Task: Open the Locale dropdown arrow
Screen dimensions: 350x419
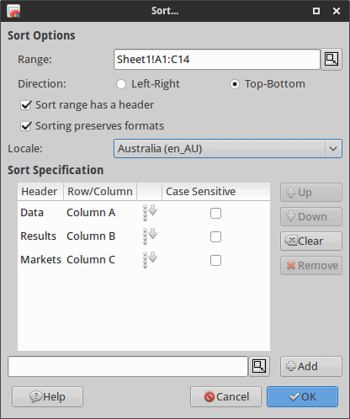Action: [333, 148]
